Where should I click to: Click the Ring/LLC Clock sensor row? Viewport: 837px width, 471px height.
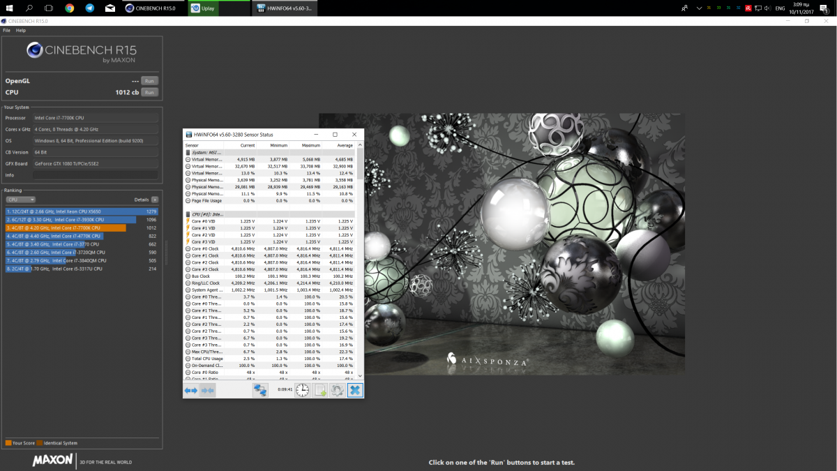tap(270, 283)
